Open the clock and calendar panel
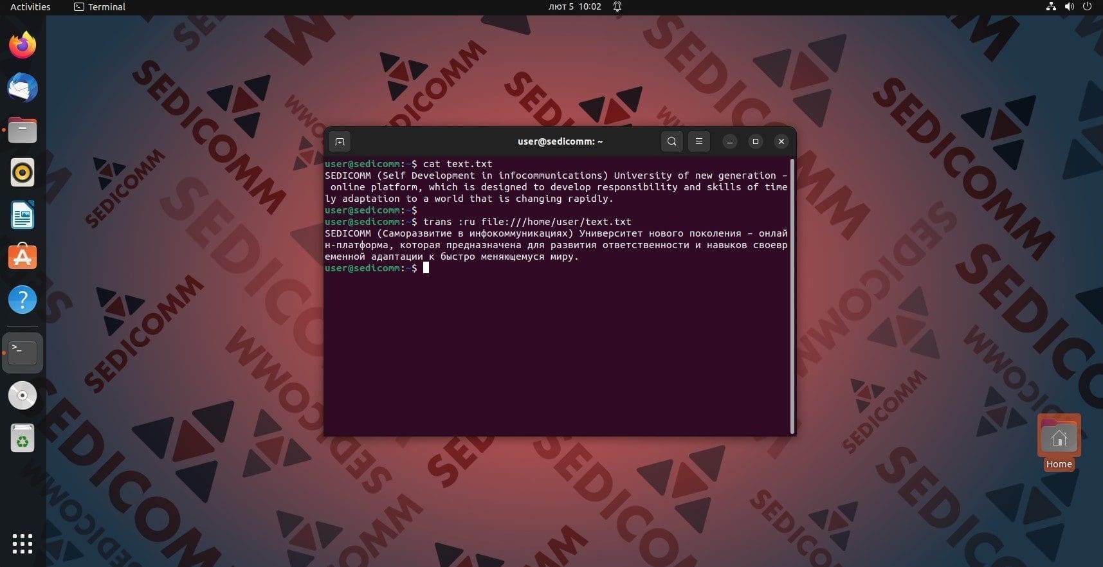This screenshot has width=1103, height=567. (x=574, y=7)
